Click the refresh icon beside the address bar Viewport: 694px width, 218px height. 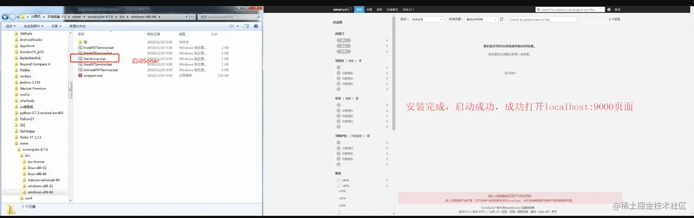coord(193,17)
